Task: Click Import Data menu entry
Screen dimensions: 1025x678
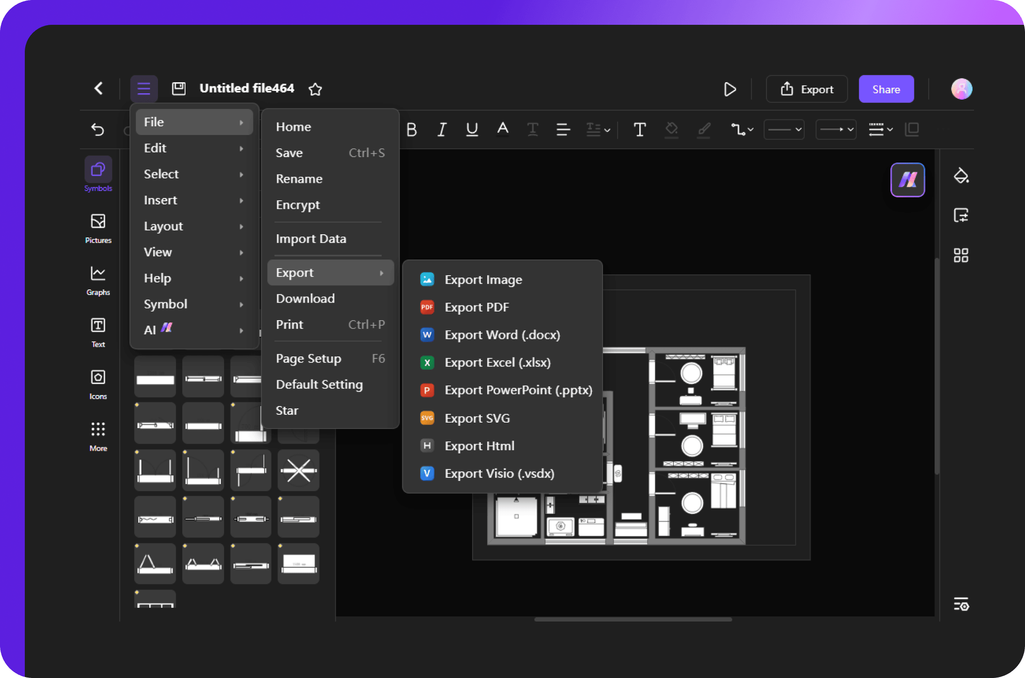Action: pyautogui.click(x=330, y=239)
